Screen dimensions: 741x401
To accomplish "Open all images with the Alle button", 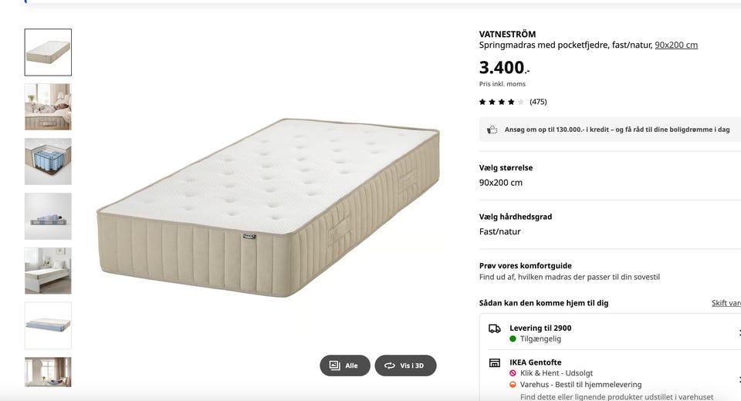I will (345, 366).
